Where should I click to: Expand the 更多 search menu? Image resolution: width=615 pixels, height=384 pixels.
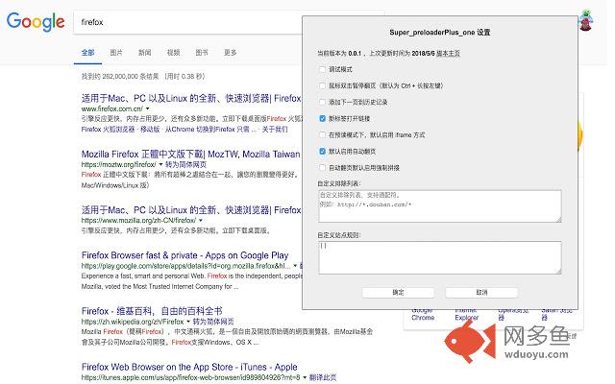point(230,53)
